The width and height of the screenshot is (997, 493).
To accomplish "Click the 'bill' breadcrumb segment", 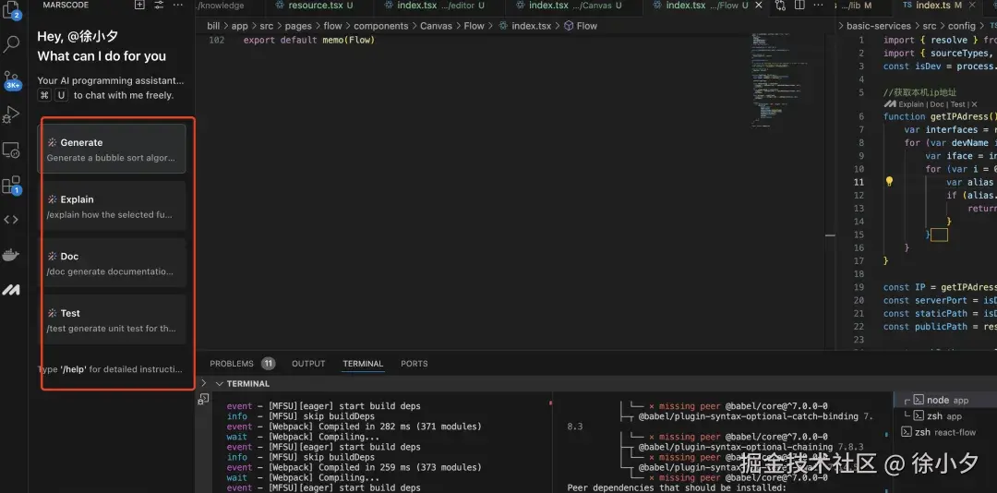I will [213, 26].
